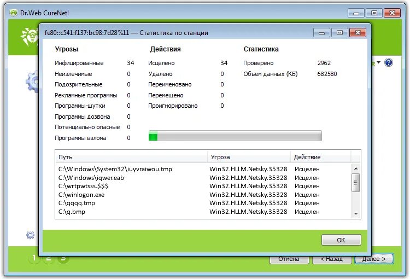Click the Dr.Web CureNet! title bar icon
This screenshot has width=410, height=279.
pyautogui.click(x=13, y=13)
